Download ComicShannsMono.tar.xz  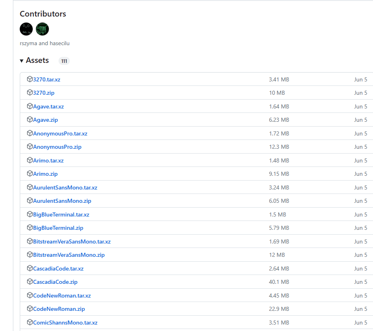click(65, 323)
